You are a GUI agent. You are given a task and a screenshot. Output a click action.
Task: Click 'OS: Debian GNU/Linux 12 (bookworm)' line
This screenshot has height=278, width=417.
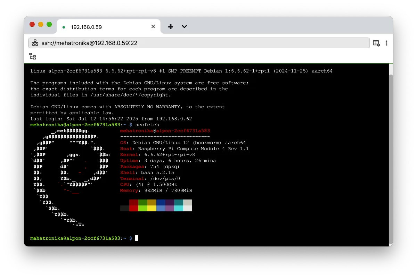[x=183, y=143]
